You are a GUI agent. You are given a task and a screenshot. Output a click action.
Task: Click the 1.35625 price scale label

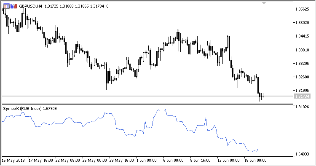tap(302, 9)
